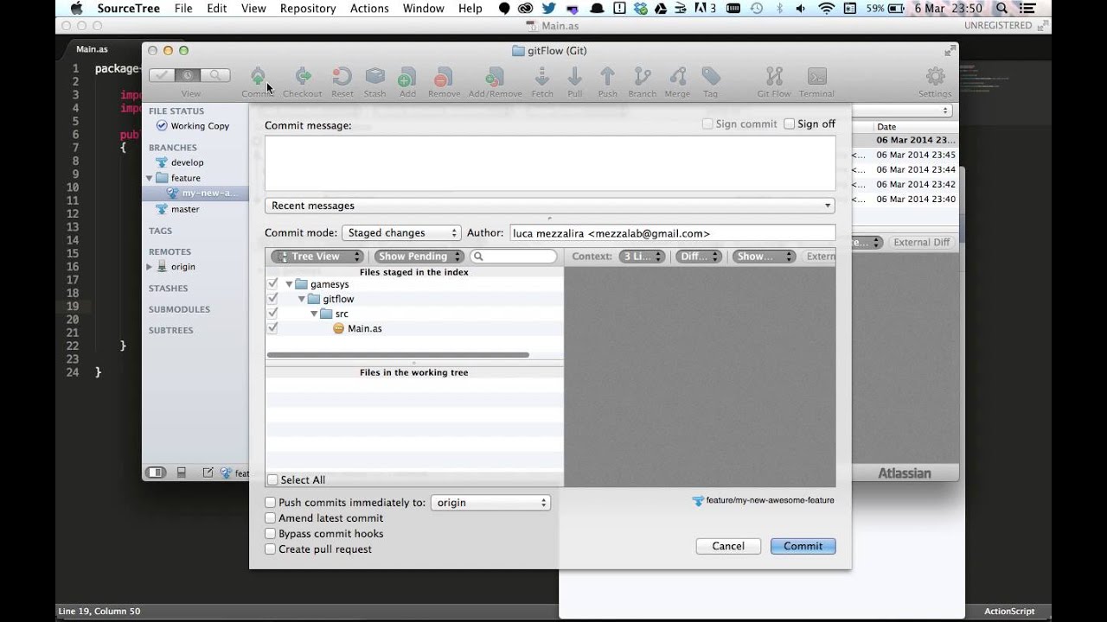Enable Push commits immediately checkbox

tap(271, 503)
